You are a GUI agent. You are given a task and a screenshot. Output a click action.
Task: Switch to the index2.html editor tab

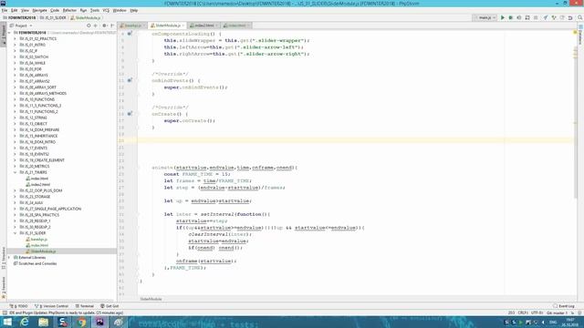(204, 26)
